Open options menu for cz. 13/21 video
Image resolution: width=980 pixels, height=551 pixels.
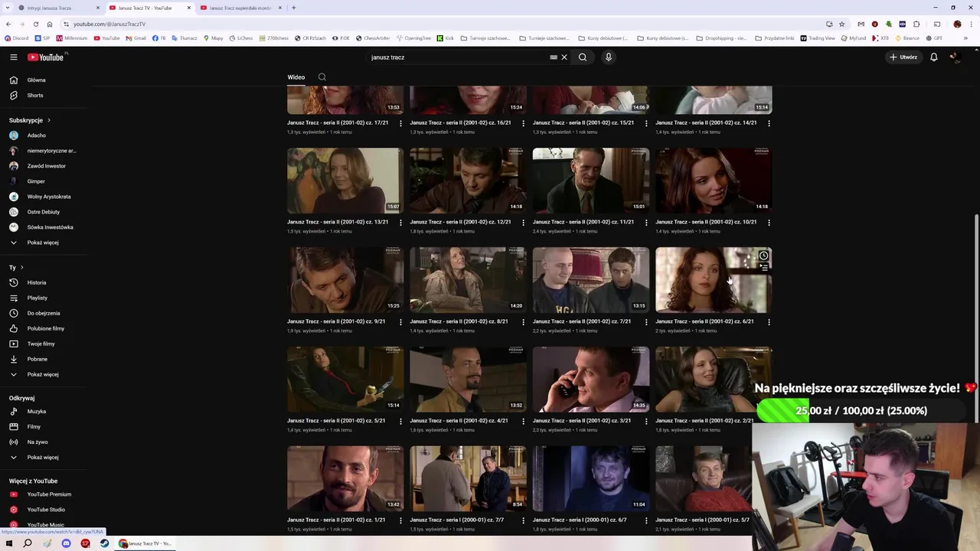click(400, 223)
